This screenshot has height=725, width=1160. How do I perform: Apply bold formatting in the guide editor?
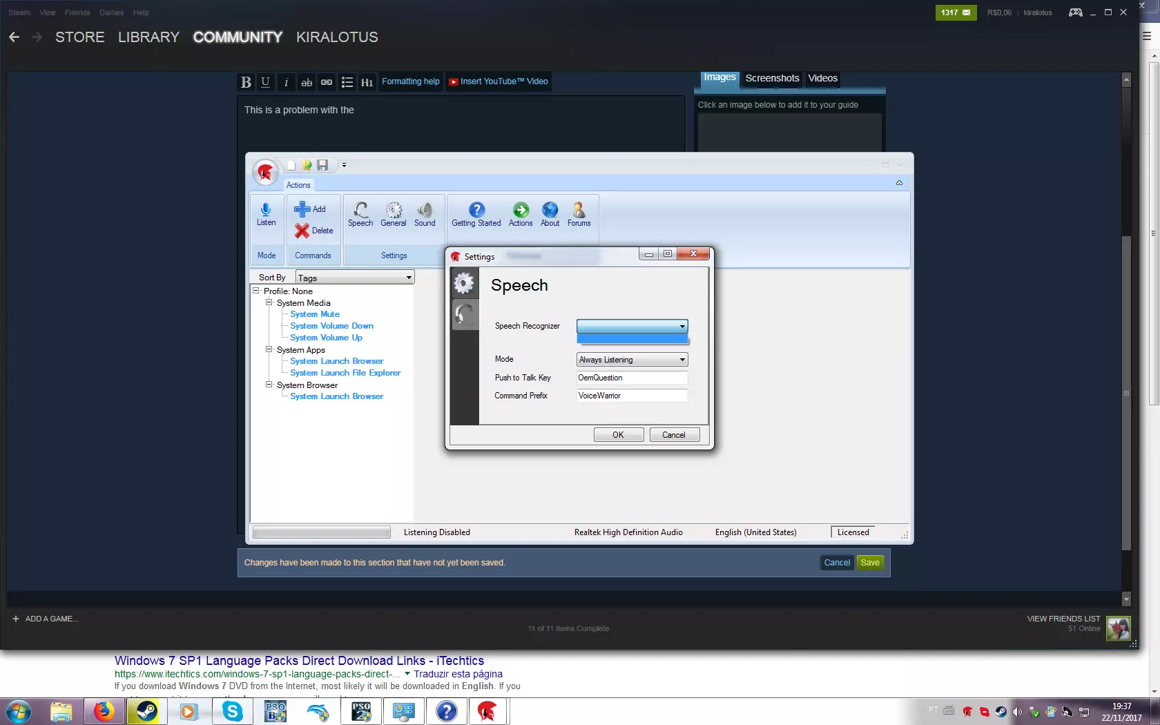point(246,82)
